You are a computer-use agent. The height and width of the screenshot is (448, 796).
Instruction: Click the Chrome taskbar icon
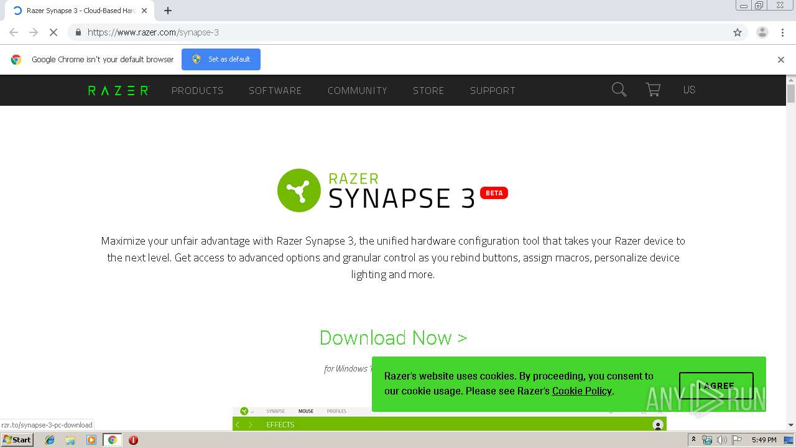click(112, 440)
